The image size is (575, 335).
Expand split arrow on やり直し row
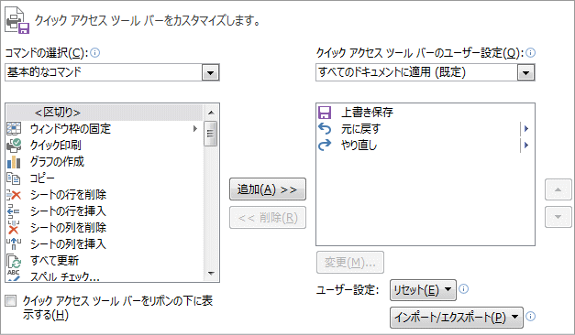(526, 146)
